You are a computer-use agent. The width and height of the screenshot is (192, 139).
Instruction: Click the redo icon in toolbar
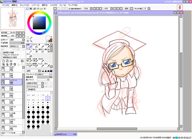(58, 9)
